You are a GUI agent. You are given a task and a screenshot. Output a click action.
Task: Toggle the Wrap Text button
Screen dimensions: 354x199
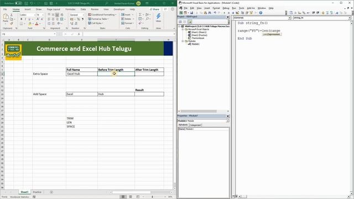tap(61, 15)
